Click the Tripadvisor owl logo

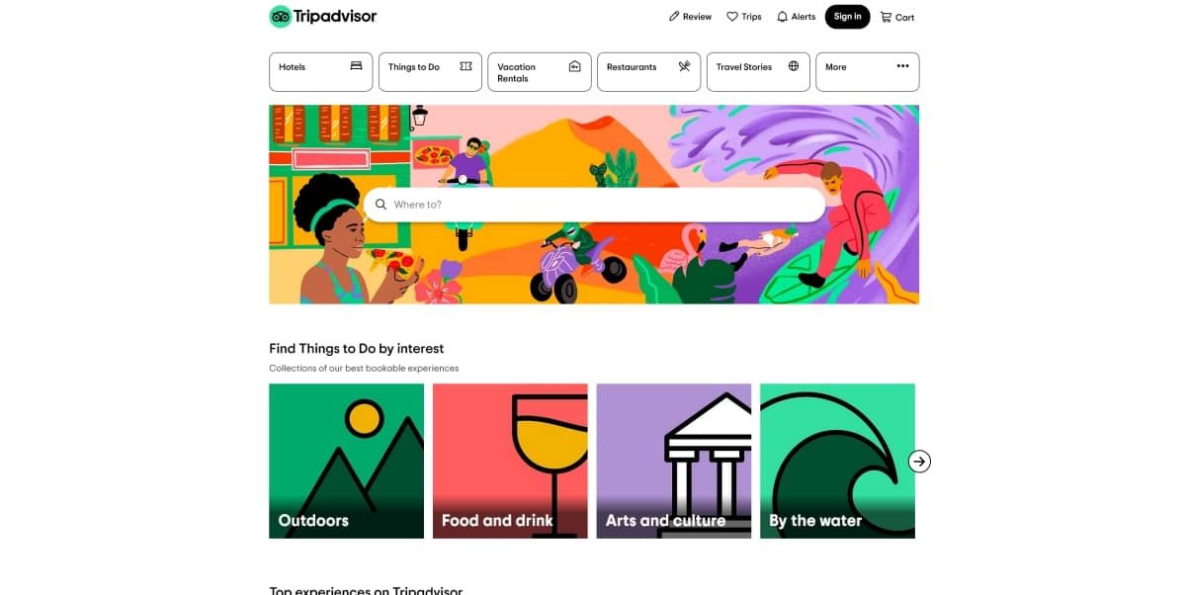[x=281, y=16]
